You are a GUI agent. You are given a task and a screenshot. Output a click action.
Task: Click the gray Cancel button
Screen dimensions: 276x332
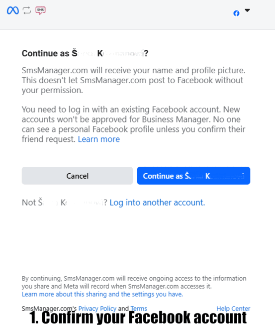tap(78, 176)
